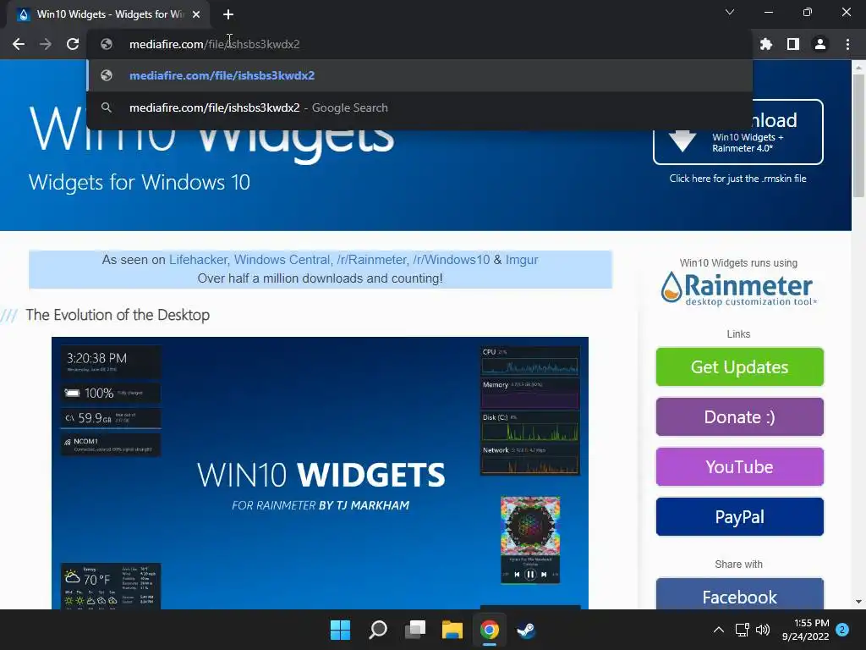Viewport: 866px width, 650px height.
Task: Click the browser back arrow
Action: pos(19,44)
